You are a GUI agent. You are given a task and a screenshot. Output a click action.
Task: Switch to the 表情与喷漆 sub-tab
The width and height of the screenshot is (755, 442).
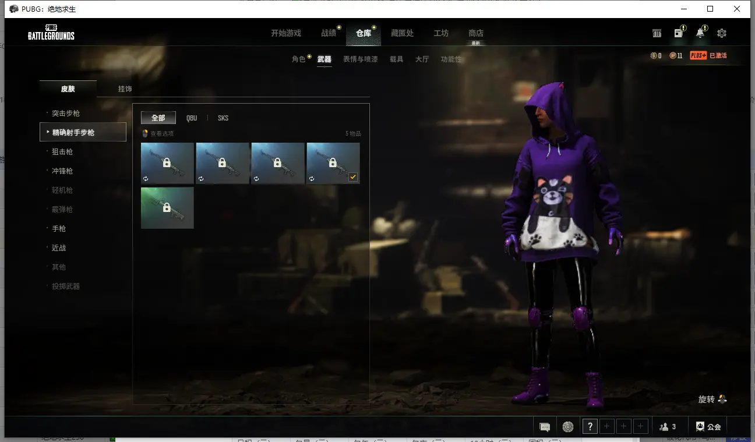[361, 59]
